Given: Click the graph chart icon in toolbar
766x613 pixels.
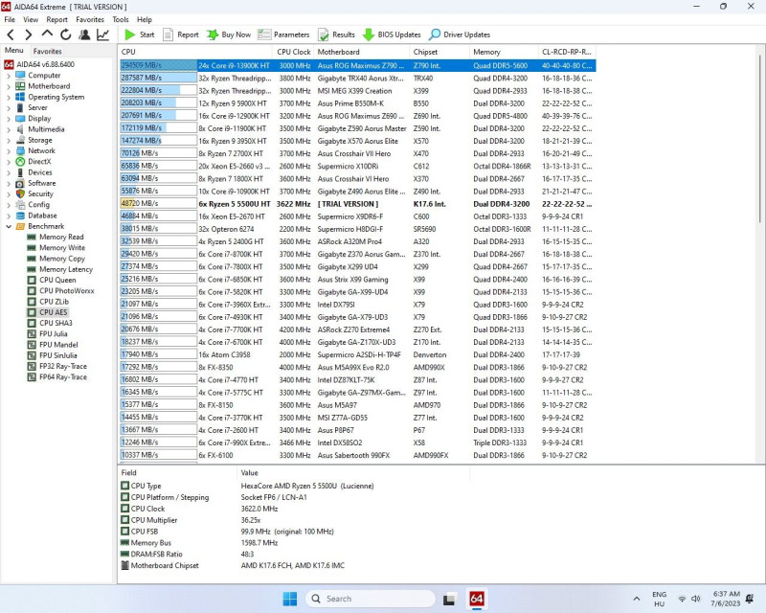Looking at the screenshot, I should coord(103,34).
